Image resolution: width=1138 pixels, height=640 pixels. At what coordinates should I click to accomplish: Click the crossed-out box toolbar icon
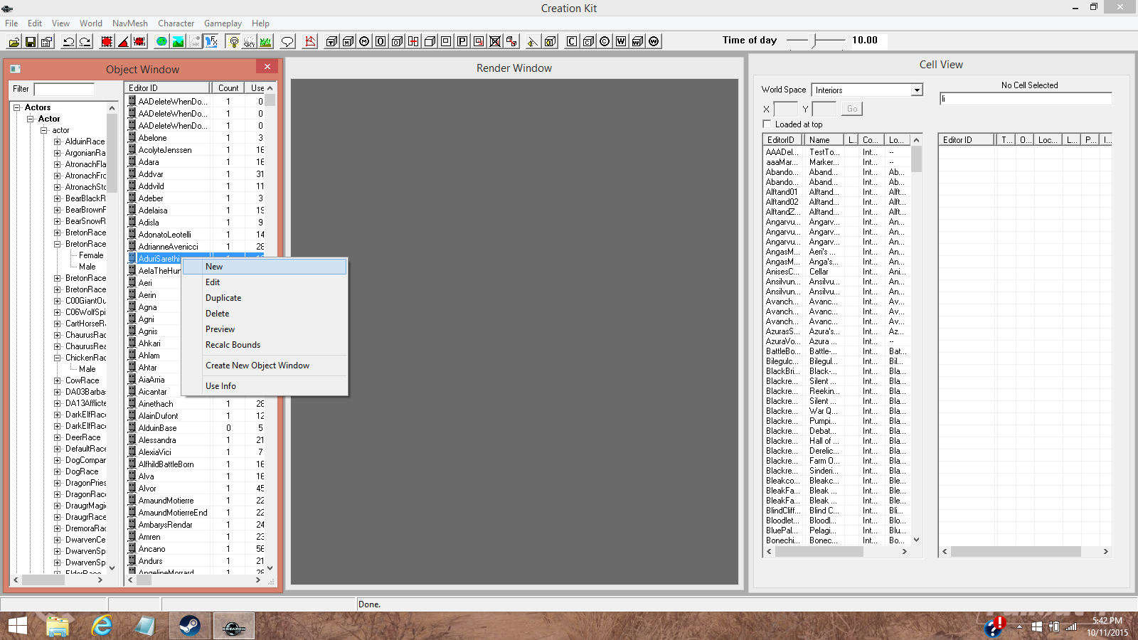point(495,41)
